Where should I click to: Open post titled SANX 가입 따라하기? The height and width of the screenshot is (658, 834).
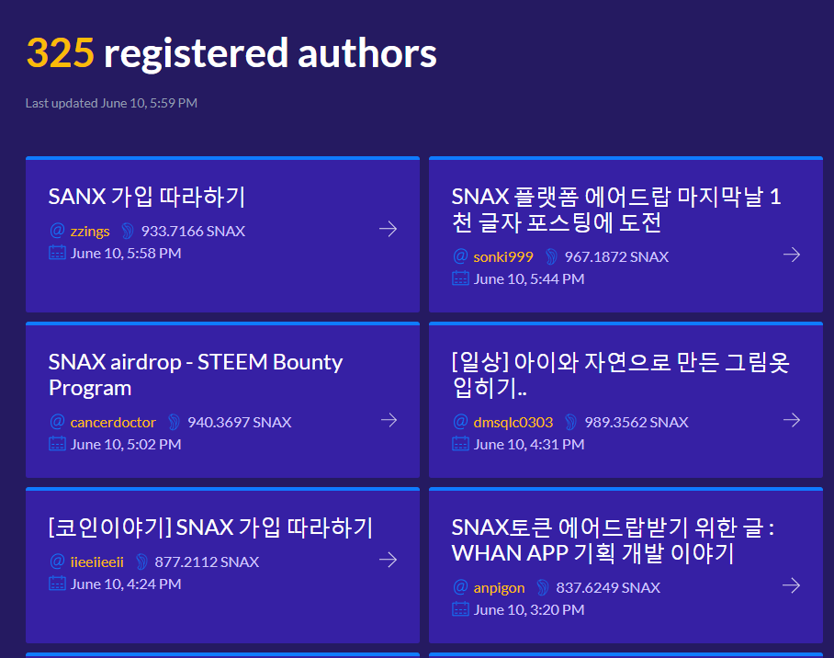point(147,197)
